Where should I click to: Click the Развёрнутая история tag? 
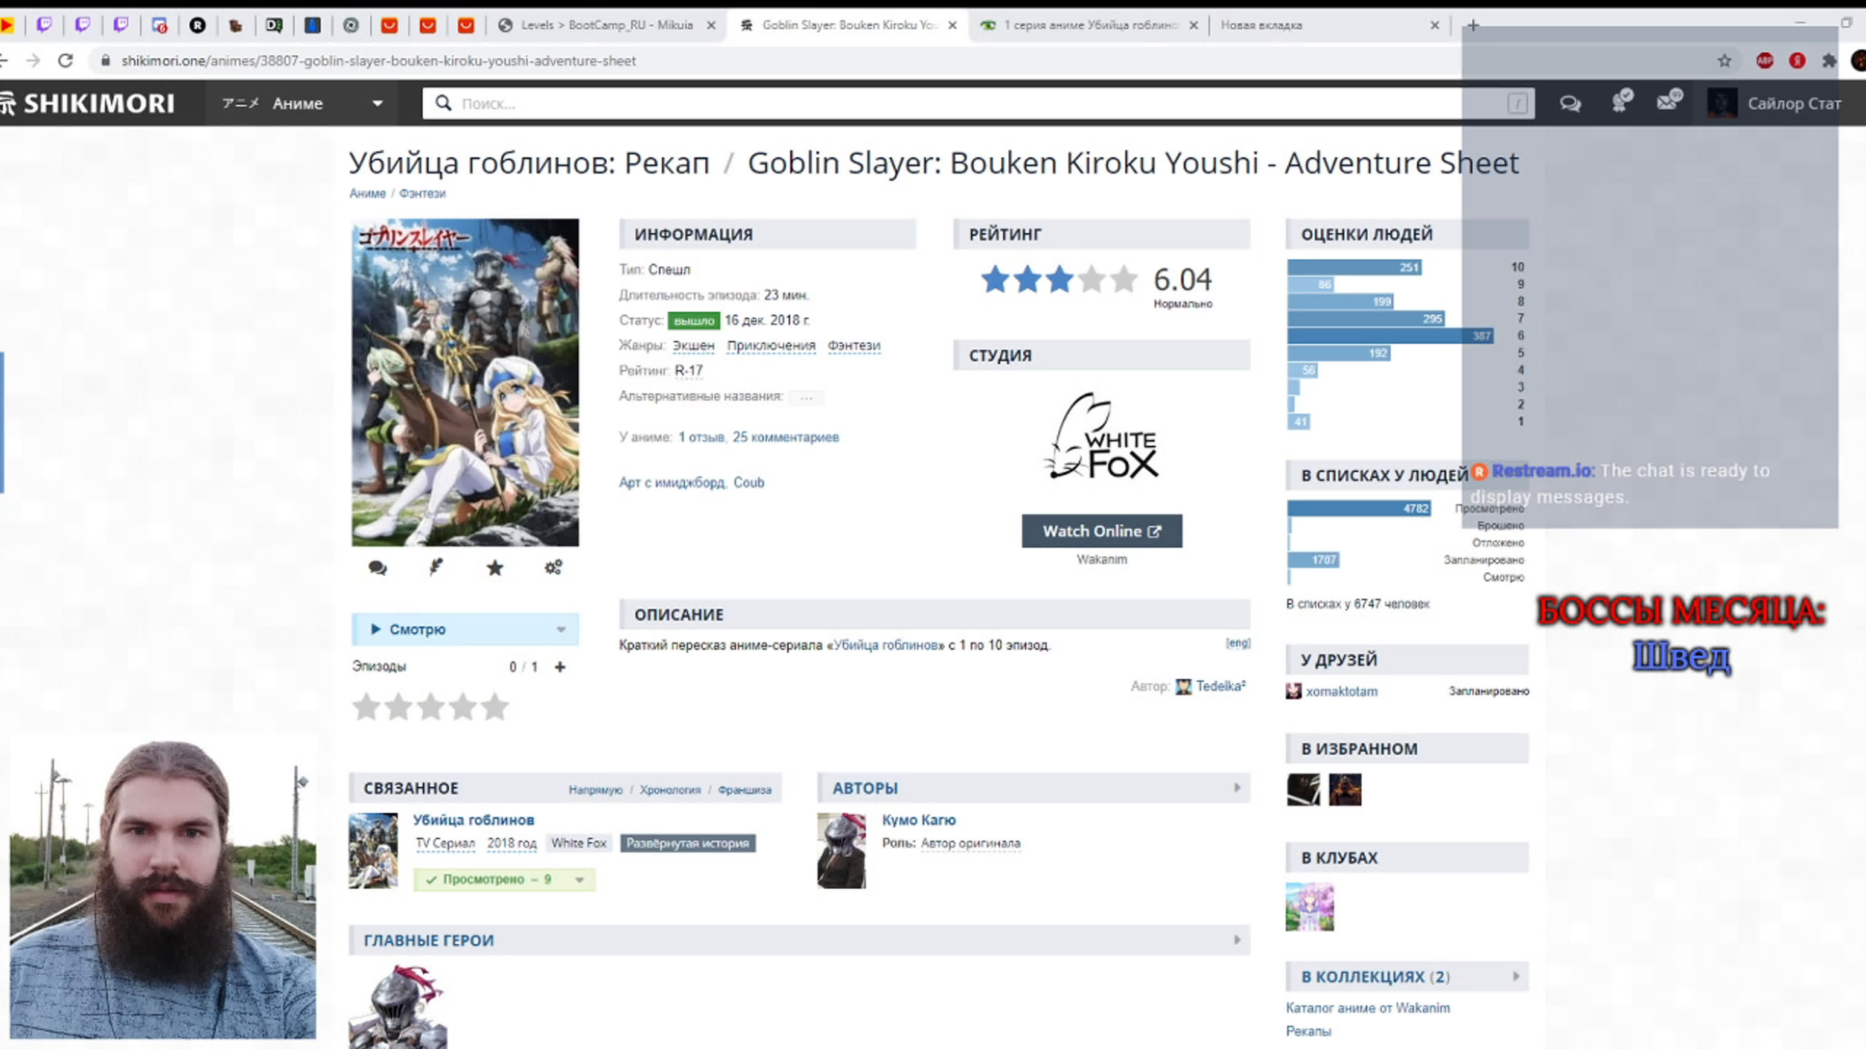click(x=687, y=843)
